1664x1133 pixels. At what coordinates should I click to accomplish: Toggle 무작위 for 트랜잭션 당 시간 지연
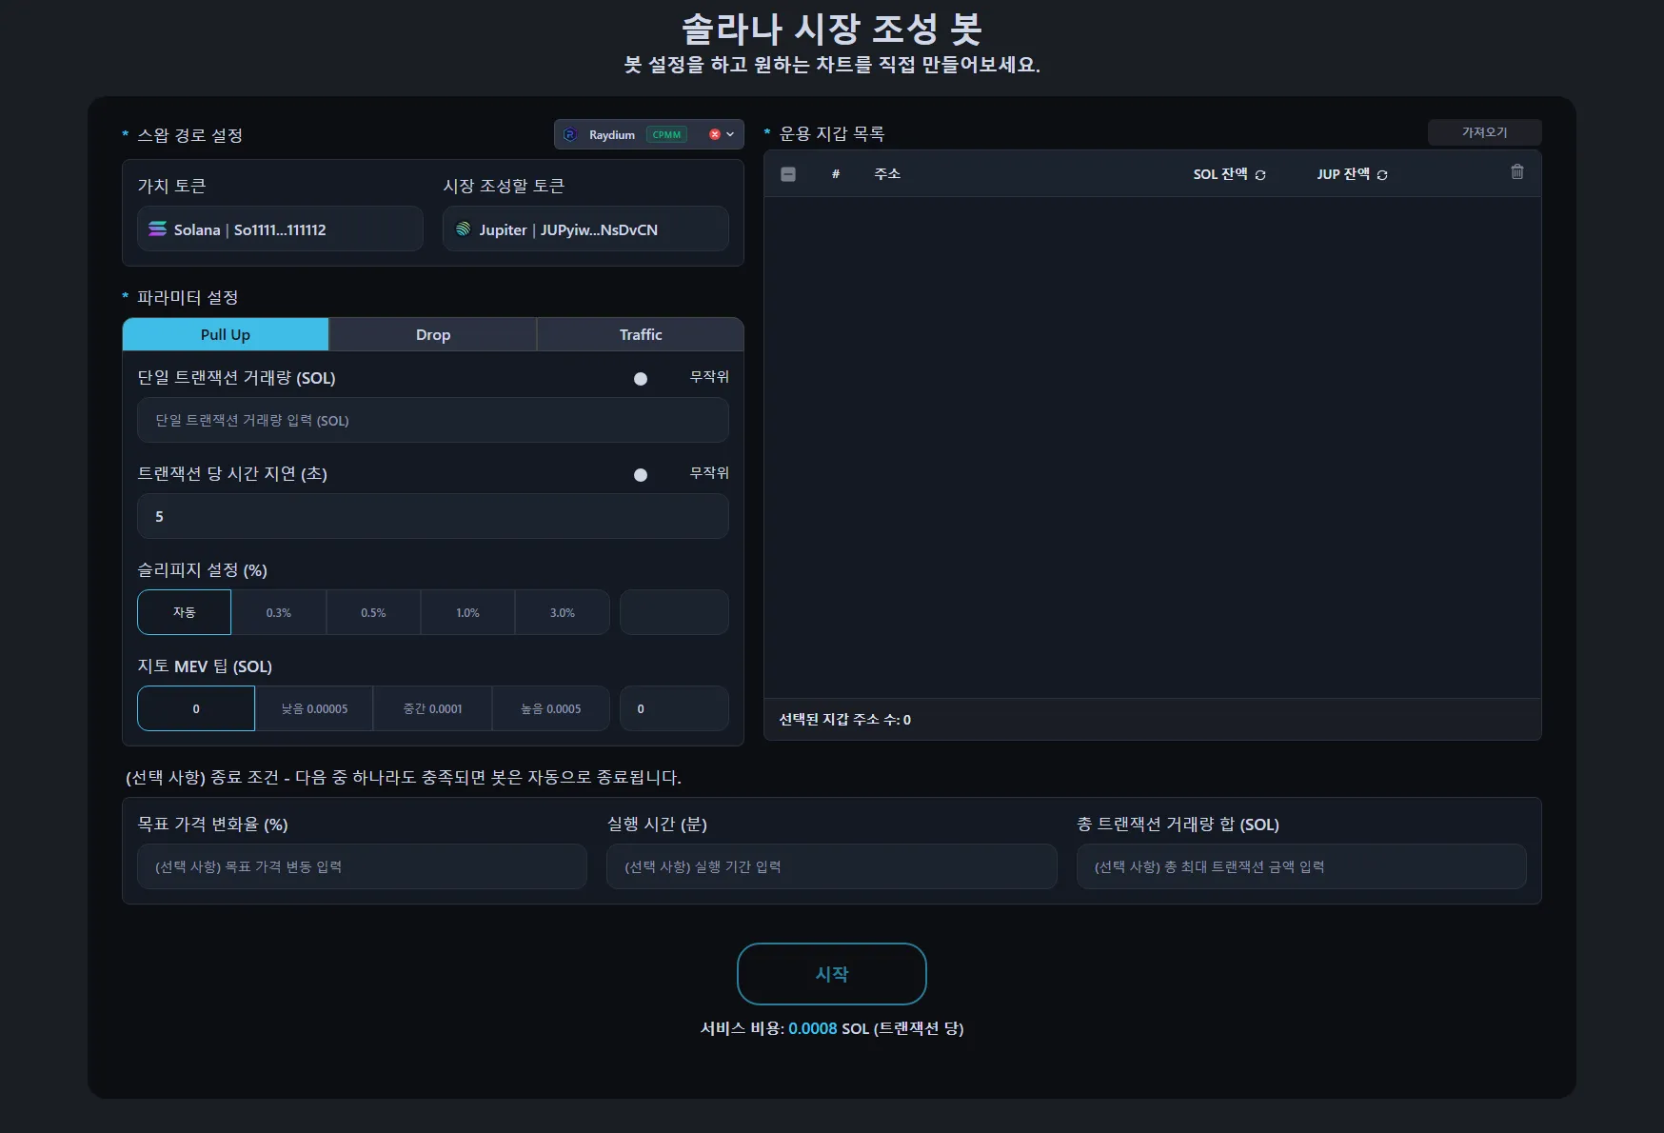click(x=641, y=475)
